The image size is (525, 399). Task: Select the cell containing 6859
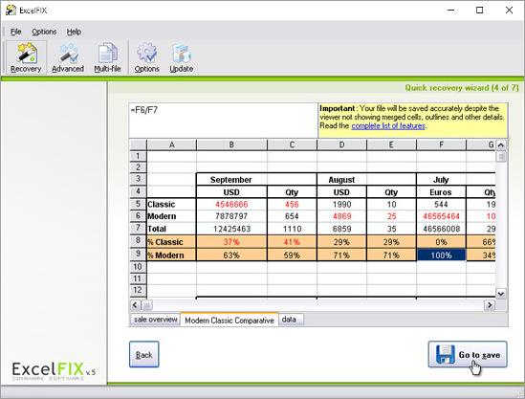click(x=341, y=229)
